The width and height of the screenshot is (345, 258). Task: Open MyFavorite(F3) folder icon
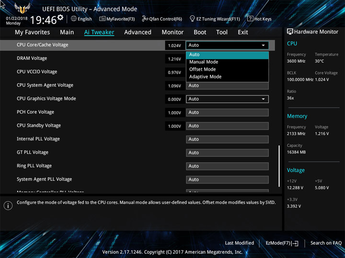[x=102, y=19]
